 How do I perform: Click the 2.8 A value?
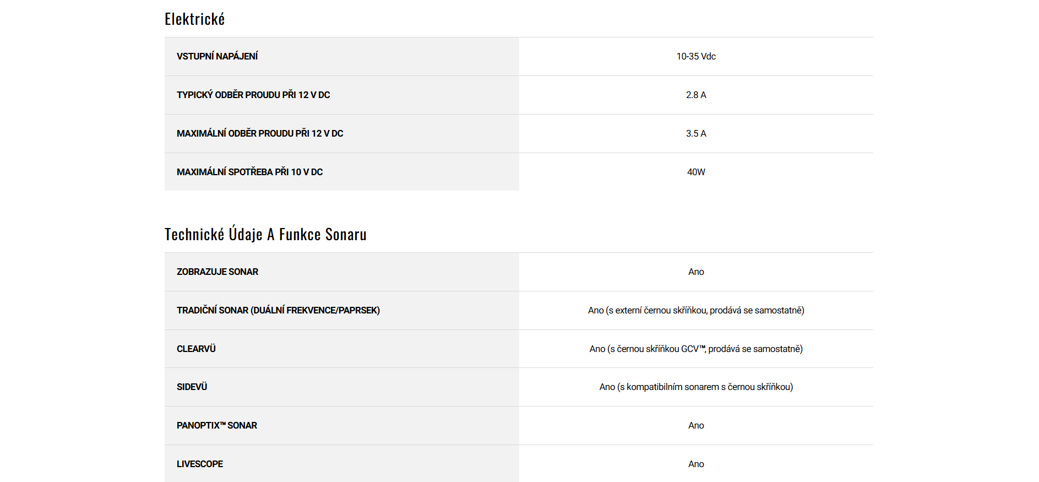click(x=696, y=95)
